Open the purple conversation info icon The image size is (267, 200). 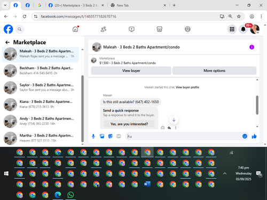click(252, 47)
